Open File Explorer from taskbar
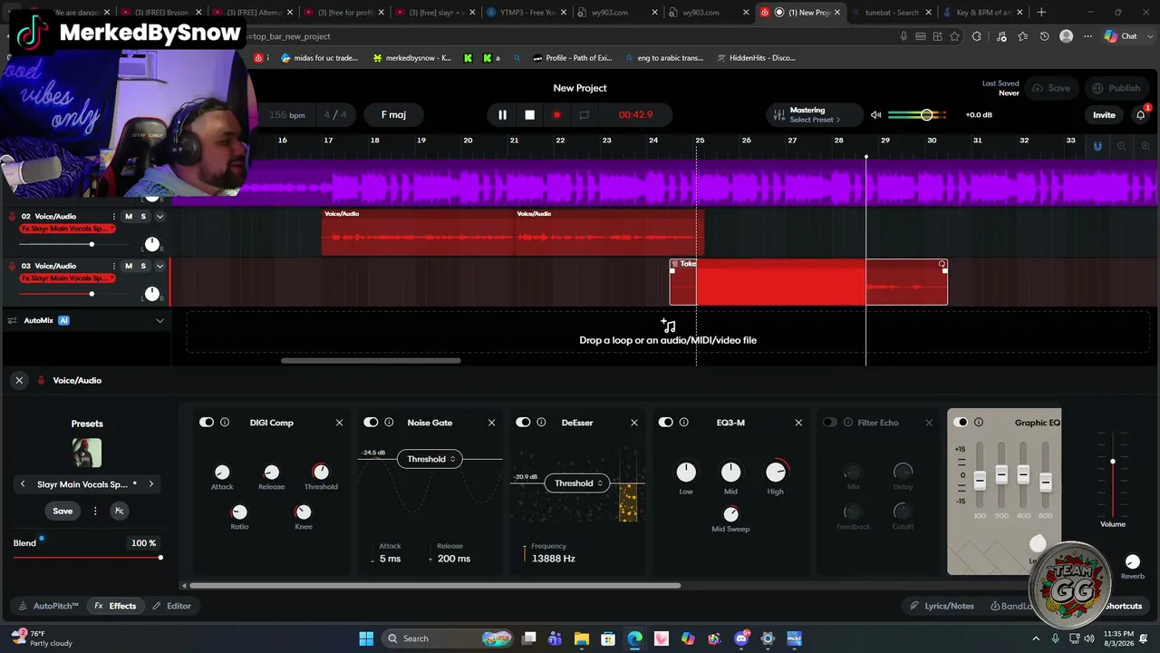The height and width of the screenshot is (653, 1160). 582,638
